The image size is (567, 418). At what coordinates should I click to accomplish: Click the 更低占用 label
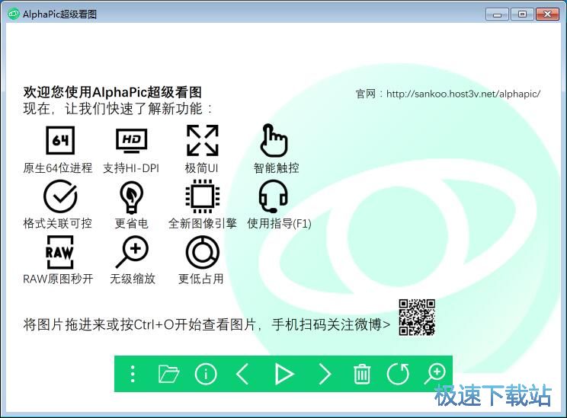pyautogui.click(x=200, y=279)
